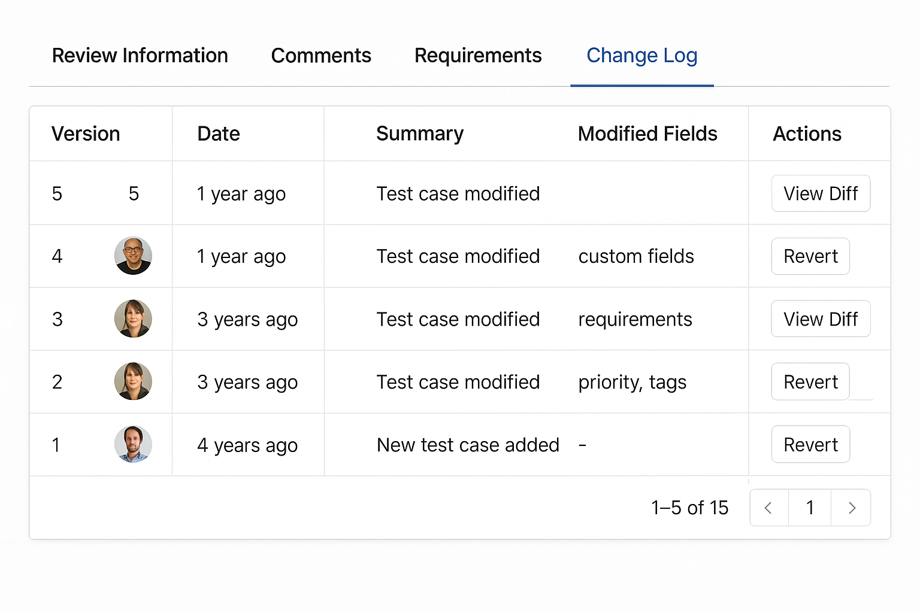This screenshot has height=613, width=920.
Task: Click the Date column header
Action: (x=219, y=133)
